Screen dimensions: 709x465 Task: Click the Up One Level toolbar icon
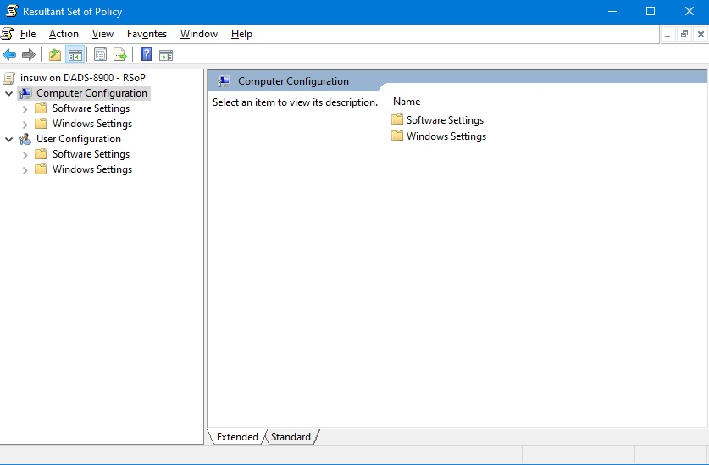tap(55, 55)
